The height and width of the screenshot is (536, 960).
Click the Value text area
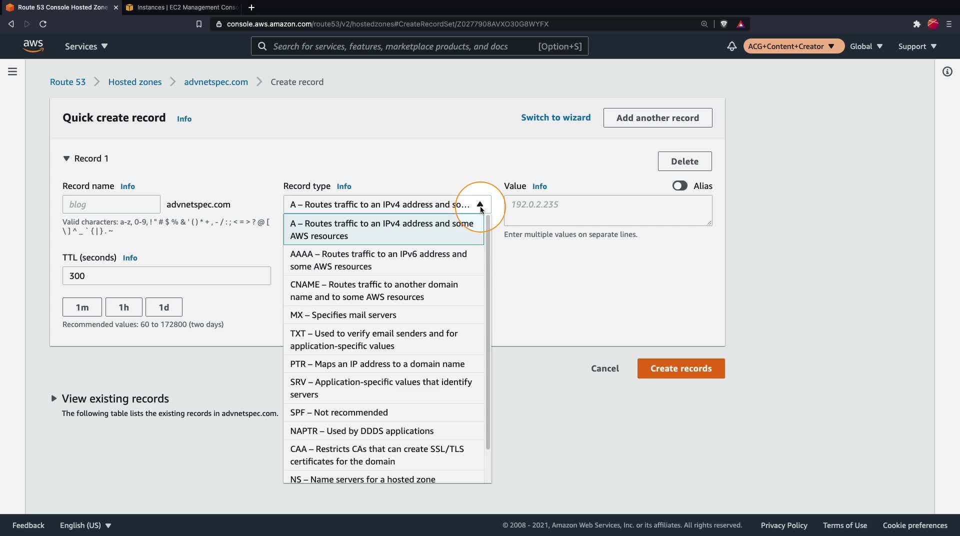click(608, 210)
